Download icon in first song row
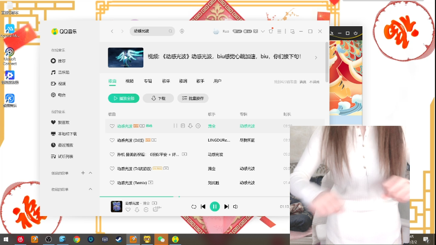The width and height of the screenshot is (436, 245). [x=190, y=126]
